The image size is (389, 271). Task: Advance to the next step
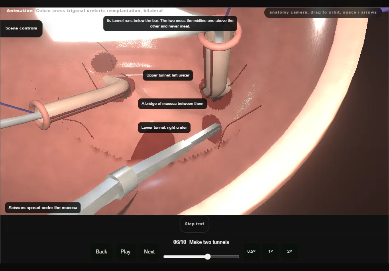coord(149,251)
